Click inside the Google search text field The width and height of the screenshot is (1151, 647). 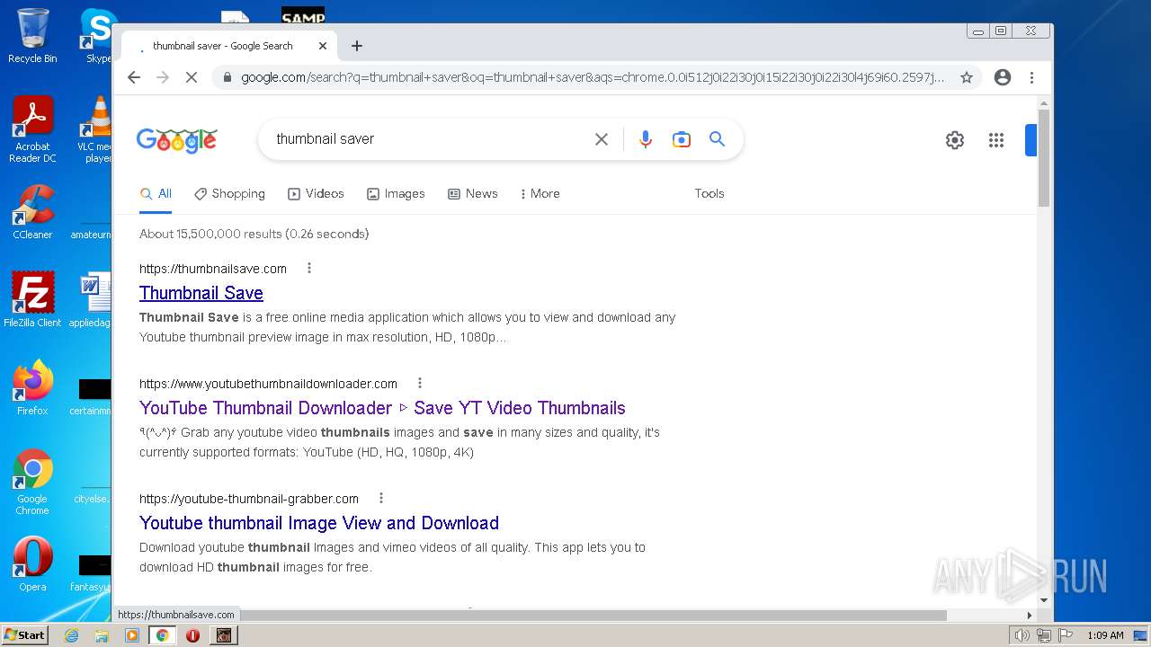coord(427,139)
